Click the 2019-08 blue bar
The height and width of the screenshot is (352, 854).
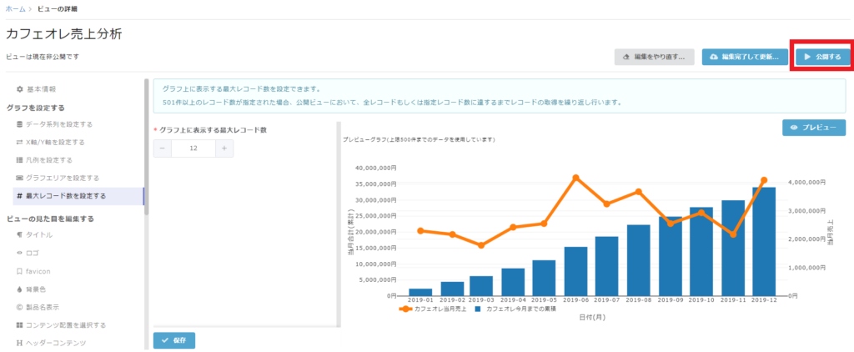pyautogui.click(x=638, y=260)
